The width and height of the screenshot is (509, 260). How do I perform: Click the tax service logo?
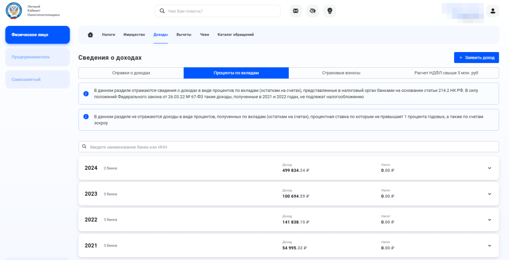(x=14, y=11)
